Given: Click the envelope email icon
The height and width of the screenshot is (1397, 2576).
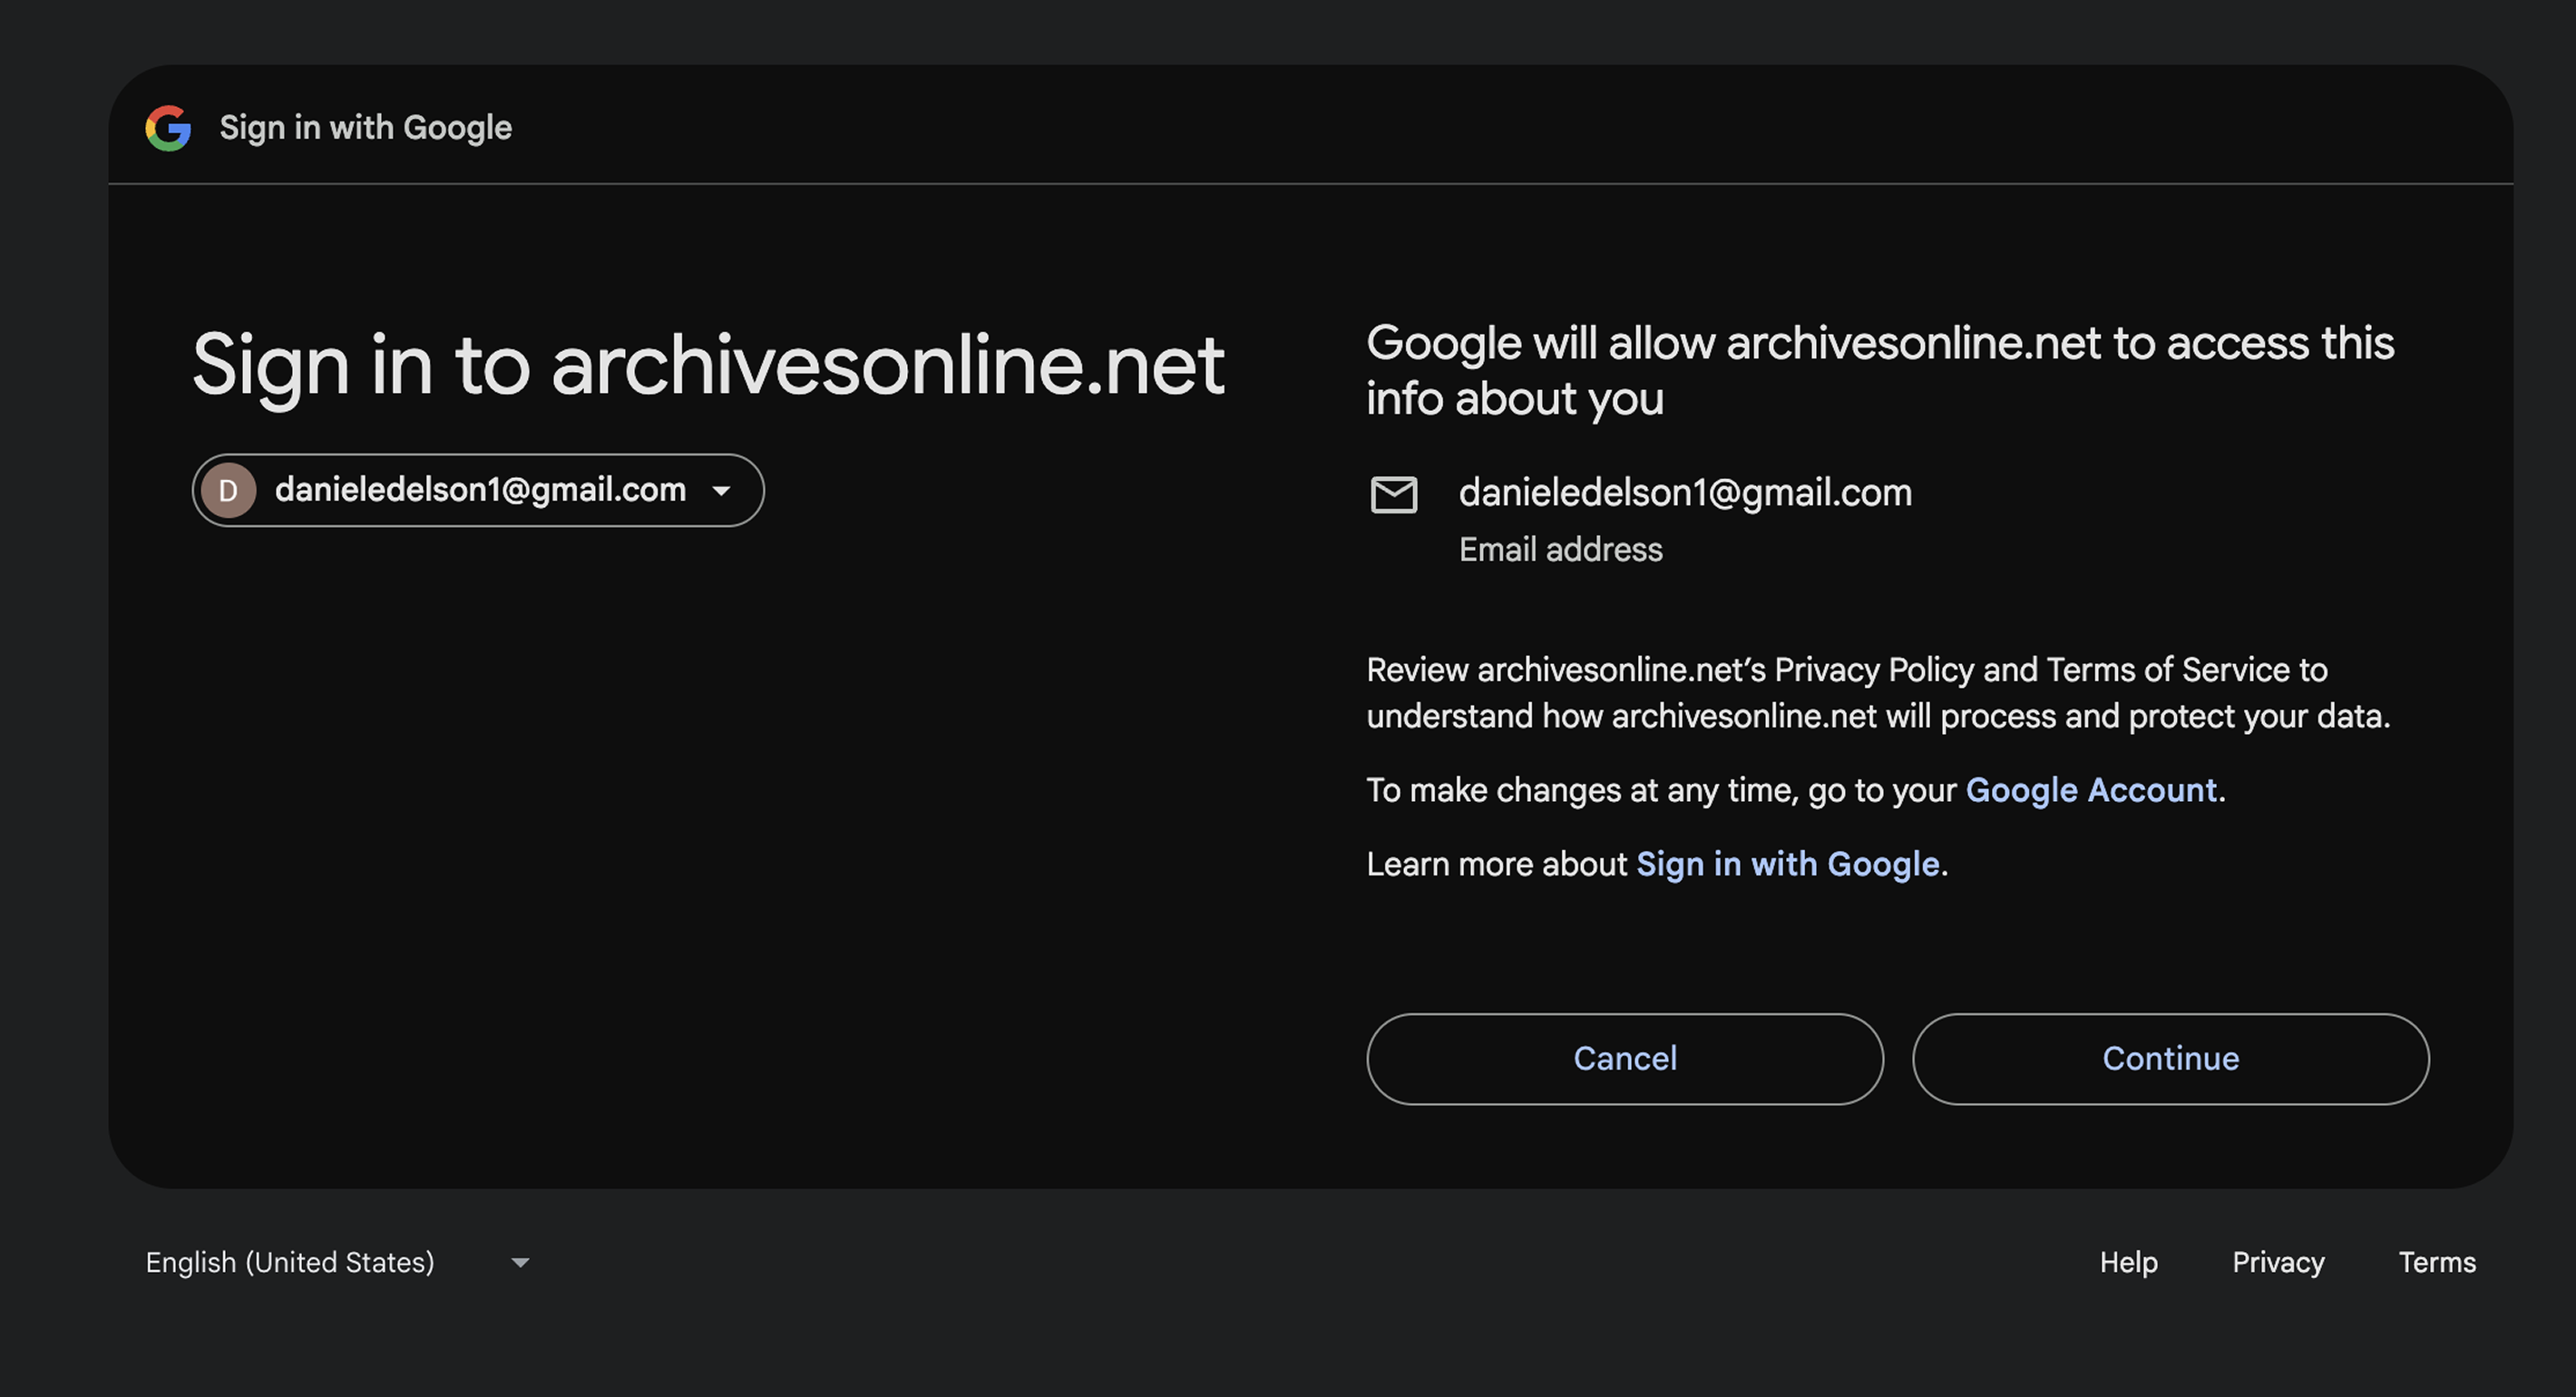Looking at the screenshot, I should [x=1393, y=494].
